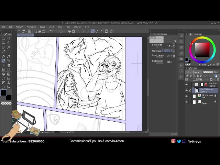Viewport: 220px width, 165px height.
Task: Open the Animation menu
Action: coord(32,27)
